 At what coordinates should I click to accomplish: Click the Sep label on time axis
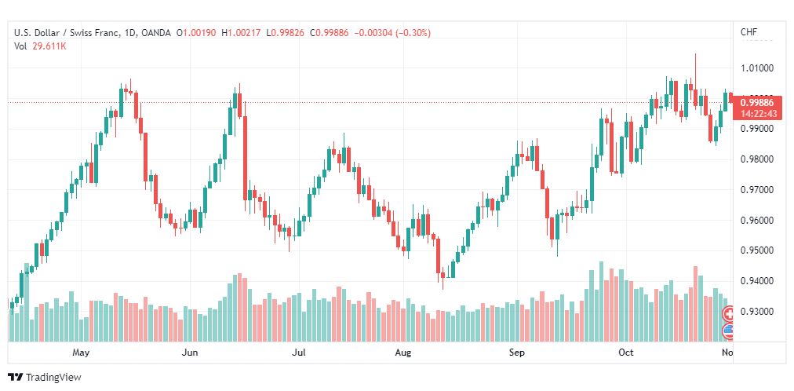516,353
